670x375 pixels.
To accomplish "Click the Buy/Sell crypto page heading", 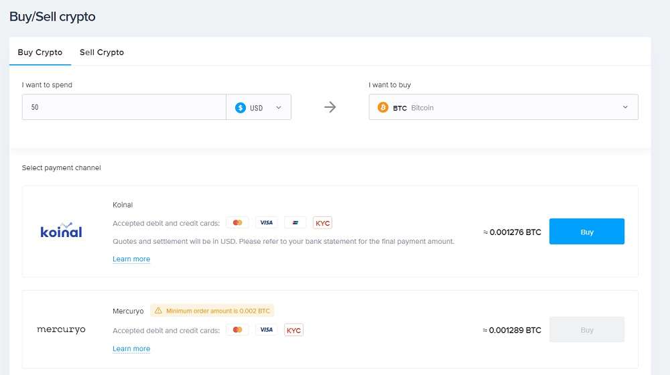I will coord(52,17).
